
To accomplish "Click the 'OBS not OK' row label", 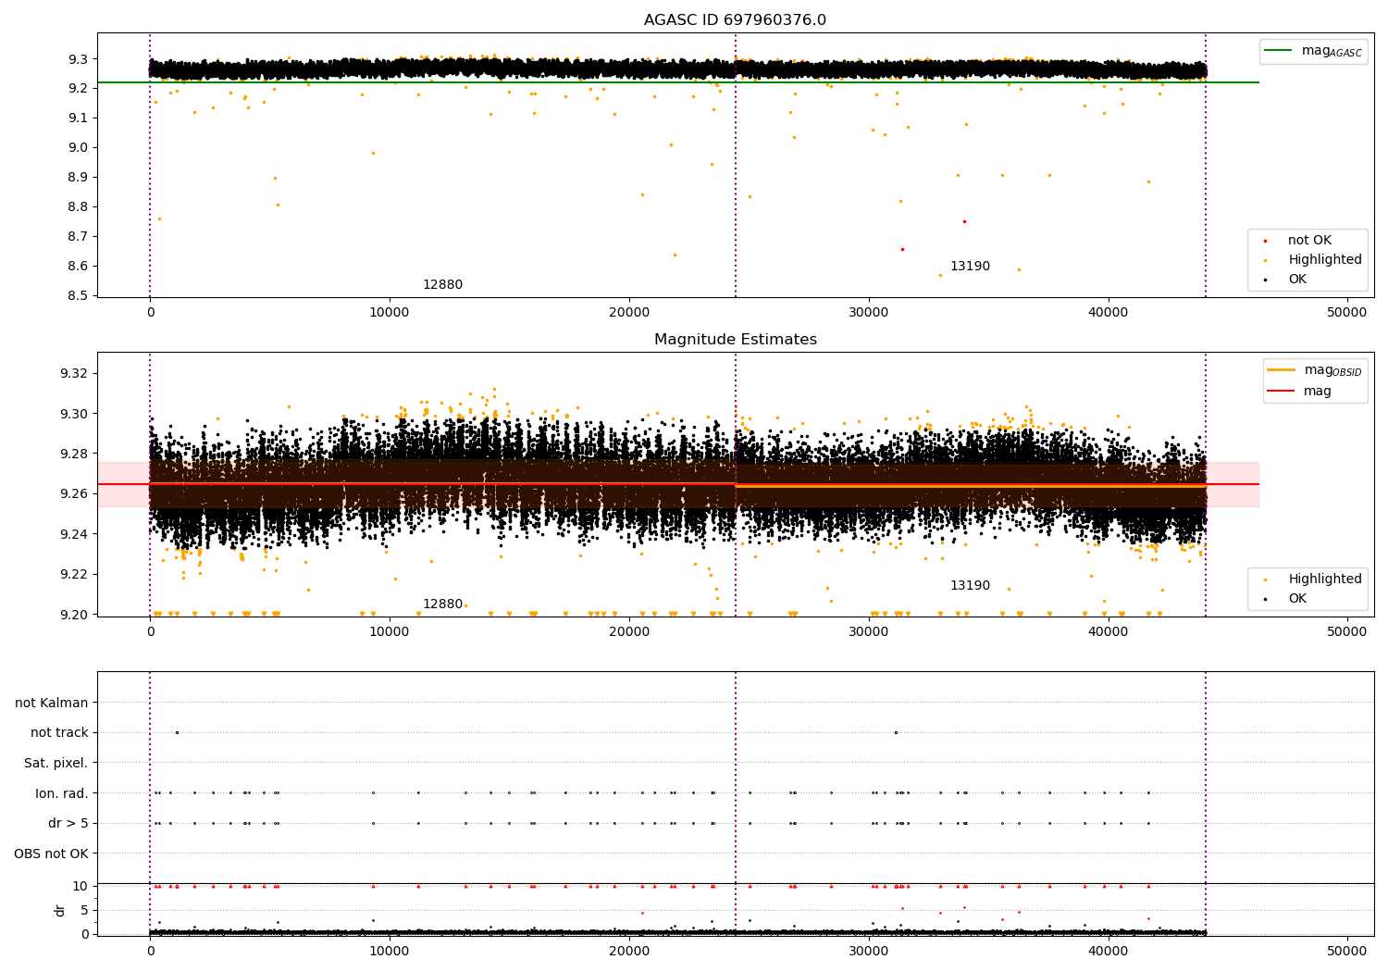I will pyautogui.click(x=51, y=854).
